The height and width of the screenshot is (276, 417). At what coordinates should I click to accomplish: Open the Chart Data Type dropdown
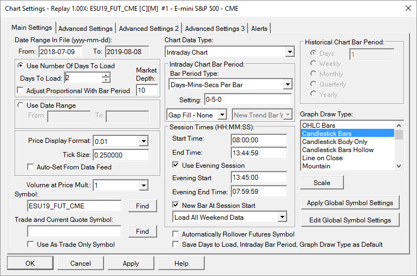tap(290, 52)
